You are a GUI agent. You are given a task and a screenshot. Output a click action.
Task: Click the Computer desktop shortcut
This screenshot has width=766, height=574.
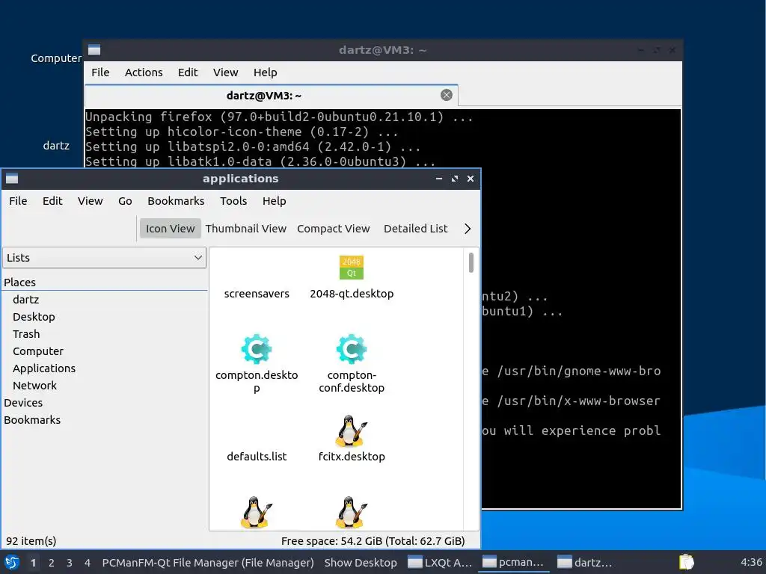click(55, 58)
